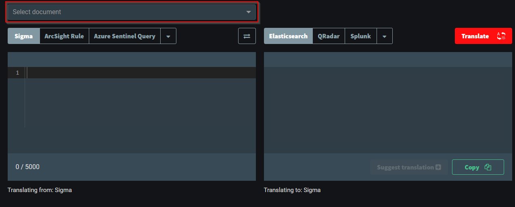This screenshot has width=515, height=207.
Task: Switch source to ArcSight Rule
Action: coord(64,36)
